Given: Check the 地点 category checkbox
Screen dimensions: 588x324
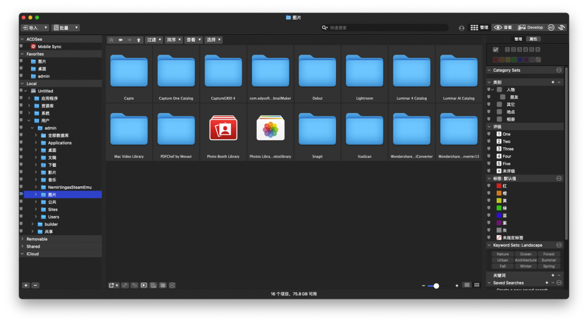Looking at the screenshot, I should point(500,112).
